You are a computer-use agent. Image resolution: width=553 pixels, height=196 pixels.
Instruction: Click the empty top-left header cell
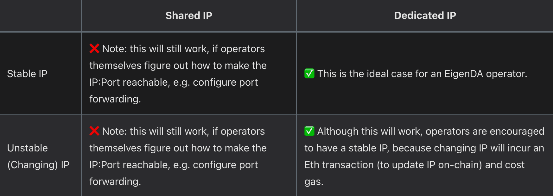click(x=41, y=15)
